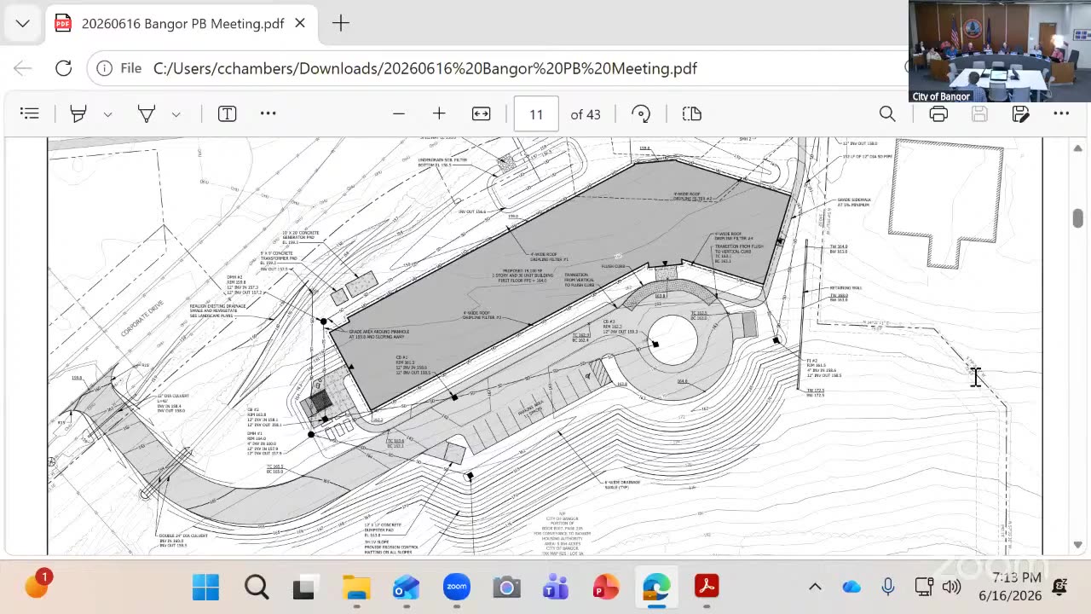
Task: Switch to Zoom app on taskbar
Action: [457, 587]
